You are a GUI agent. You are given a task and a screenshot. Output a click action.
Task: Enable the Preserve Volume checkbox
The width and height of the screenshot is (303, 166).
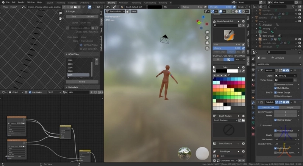276,84
